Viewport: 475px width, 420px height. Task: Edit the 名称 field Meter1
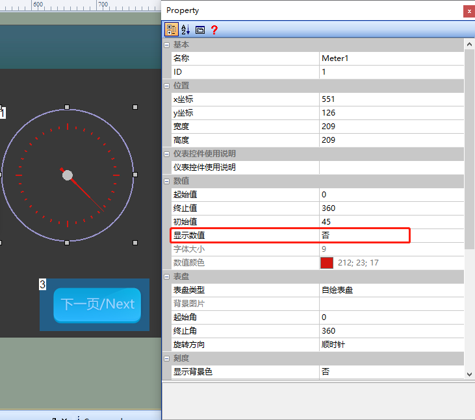(391, 58)
